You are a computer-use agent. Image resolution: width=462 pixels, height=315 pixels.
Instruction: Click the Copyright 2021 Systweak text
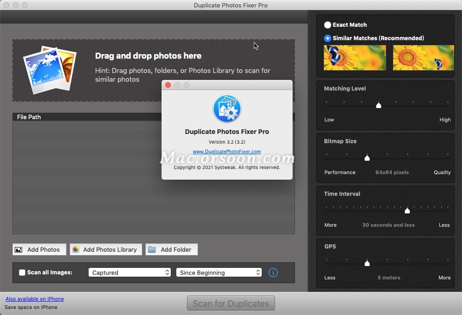tap(227, 168)
